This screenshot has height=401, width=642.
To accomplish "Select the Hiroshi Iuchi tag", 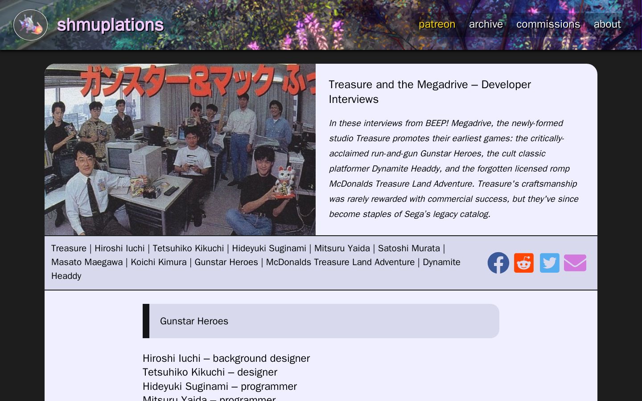I will click(x=119, y=248).
